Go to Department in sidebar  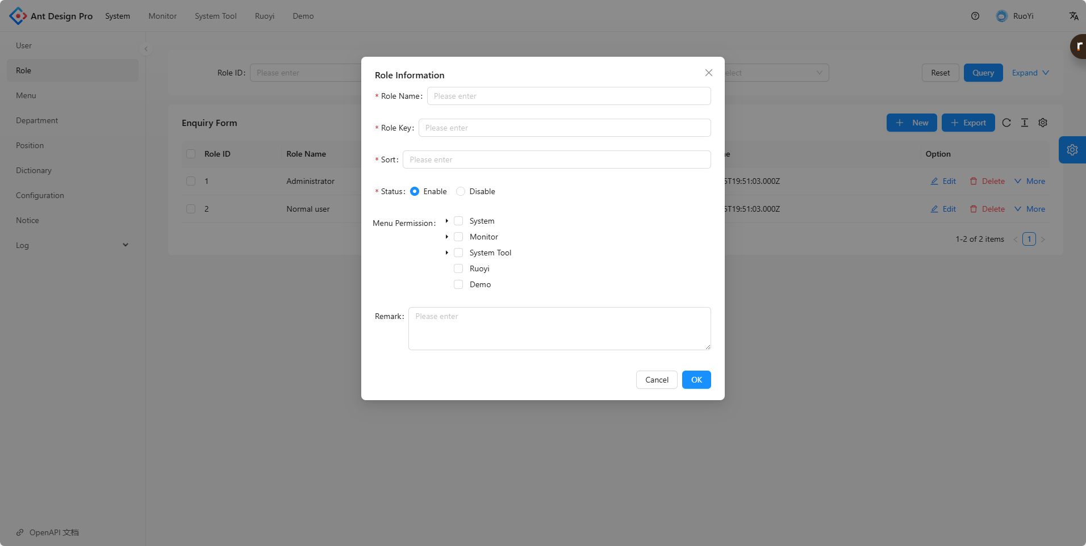37,120
